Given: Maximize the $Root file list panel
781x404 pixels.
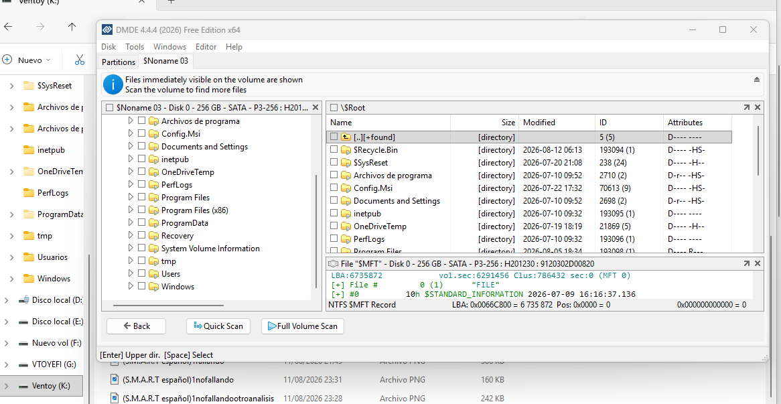Looking at the screenshot, I should (747, 108).
